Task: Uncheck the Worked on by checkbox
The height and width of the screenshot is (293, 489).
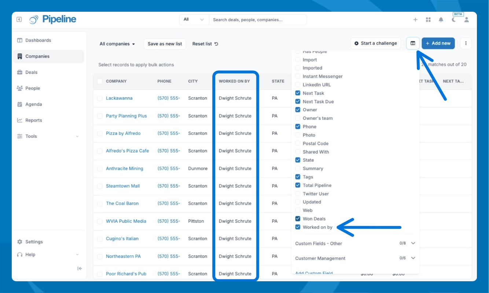Action: click(298, 227)
